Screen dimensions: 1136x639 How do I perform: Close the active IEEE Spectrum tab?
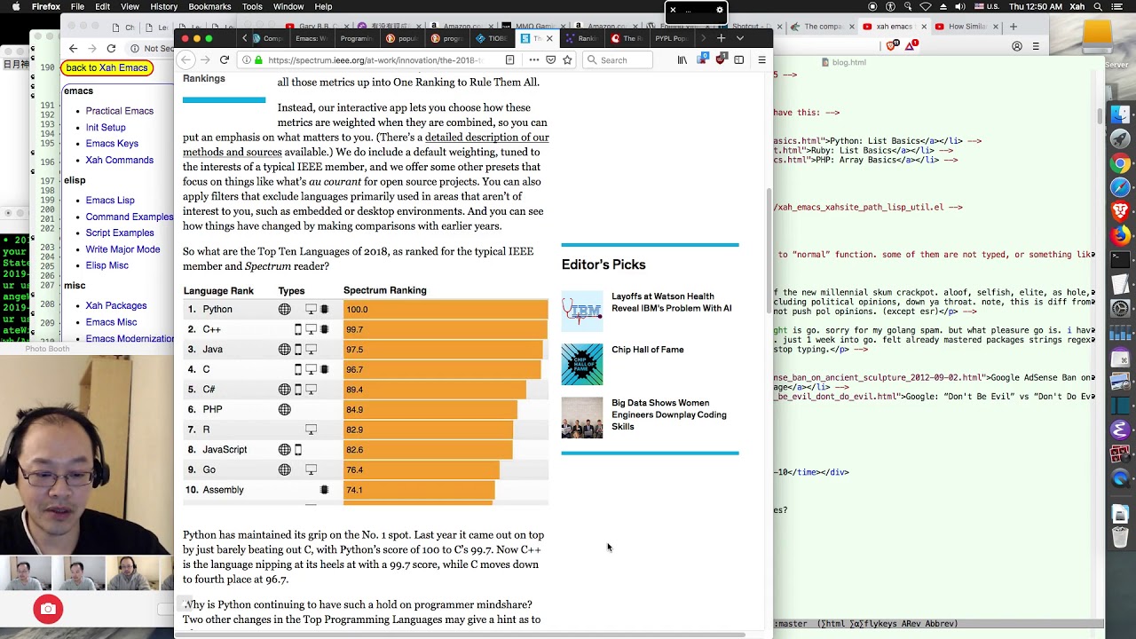549,38
